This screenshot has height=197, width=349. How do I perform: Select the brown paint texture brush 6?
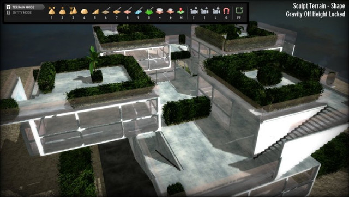tap(106, 11)
